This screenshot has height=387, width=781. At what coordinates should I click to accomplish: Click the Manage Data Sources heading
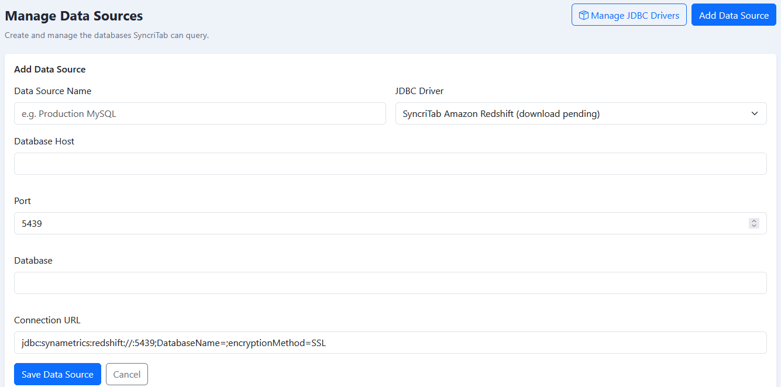pyautogui.click(x=74, y=16)
